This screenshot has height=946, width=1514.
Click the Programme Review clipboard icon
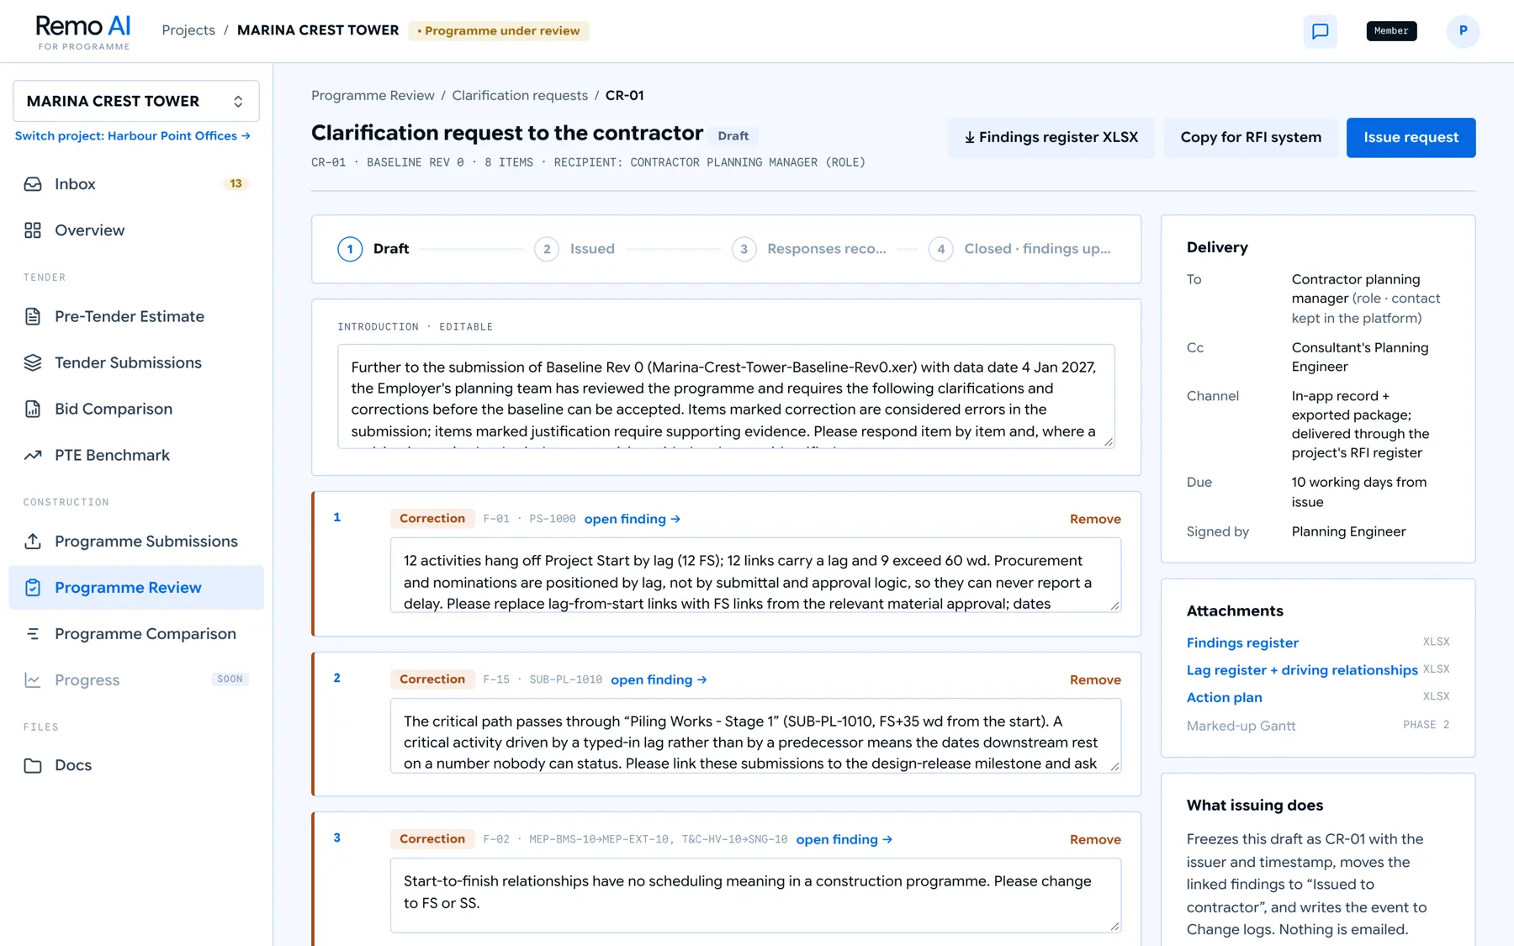tap(33, 588)
